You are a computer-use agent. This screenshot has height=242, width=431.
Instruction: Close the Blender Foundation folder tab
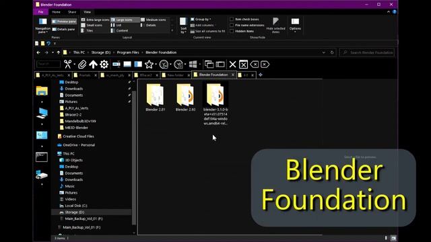[233, 75]
